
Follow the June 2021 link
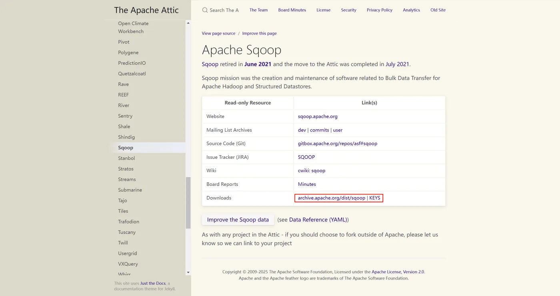tap(258, 64)
